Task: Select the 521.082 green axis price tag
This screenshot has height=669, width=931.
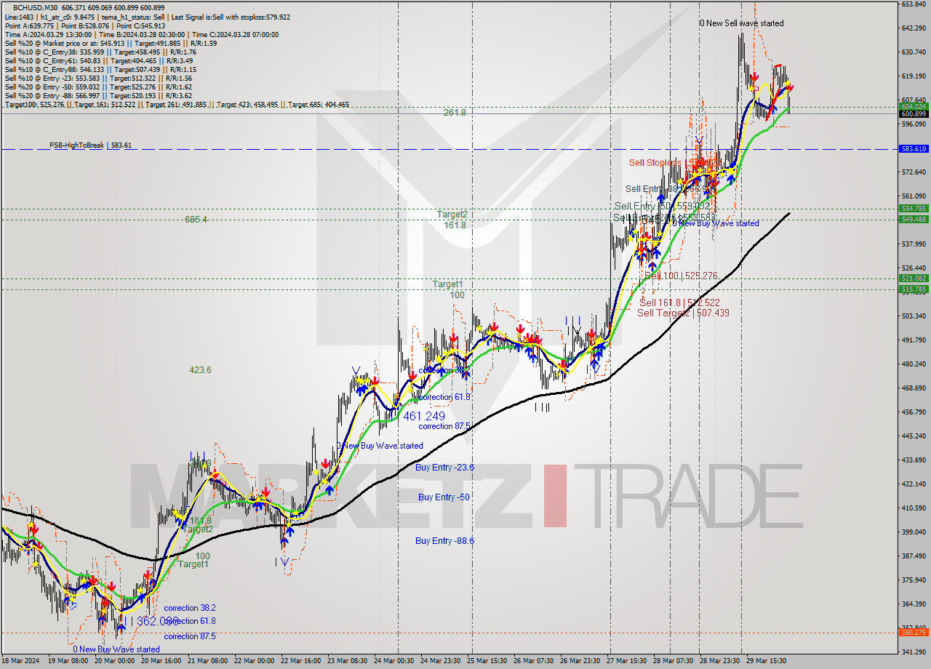Action: click(914, 279)
